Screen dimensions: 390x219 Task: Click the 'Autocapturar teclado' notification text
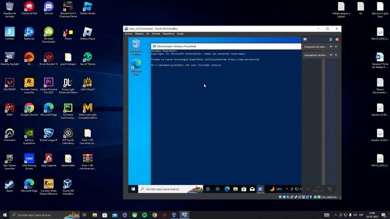click(316, 55)
